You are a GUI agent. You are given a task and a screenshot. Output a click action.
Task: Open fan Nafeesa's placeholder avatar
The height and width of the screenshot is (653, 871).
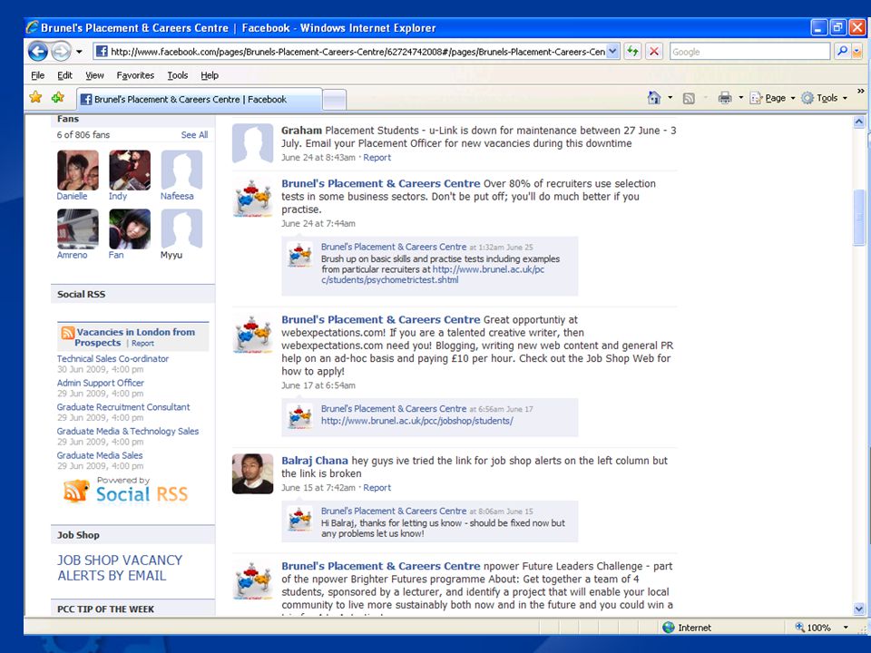click(181, 170)
